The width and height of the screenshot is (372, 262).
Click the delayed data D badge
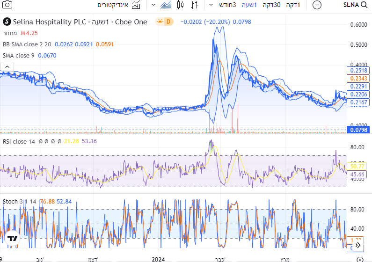coord(168,22)
